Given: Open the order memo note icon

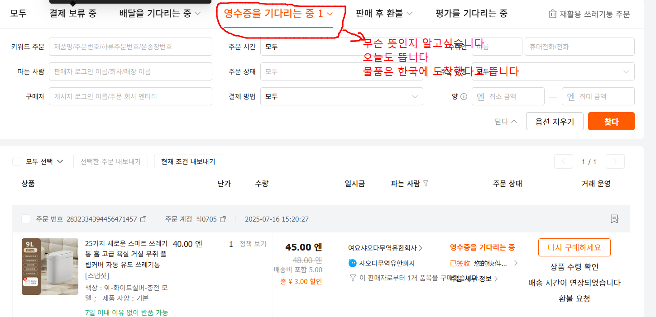Looking at the screenshot, I should 614,219.
